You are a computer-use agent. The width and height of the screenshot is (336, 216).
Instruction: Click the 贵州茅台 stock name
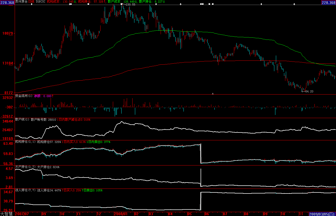(x=21, y=2)
